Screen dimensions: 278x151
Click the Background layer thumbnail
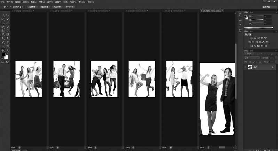250,67
